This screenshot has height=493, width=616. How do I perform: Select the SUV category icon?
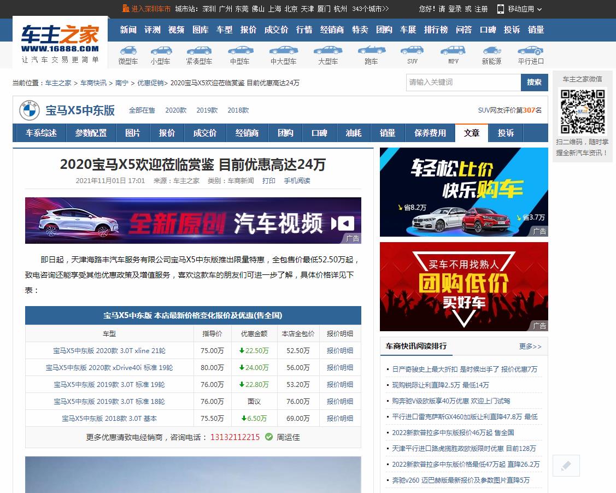(x=412, y=50)
